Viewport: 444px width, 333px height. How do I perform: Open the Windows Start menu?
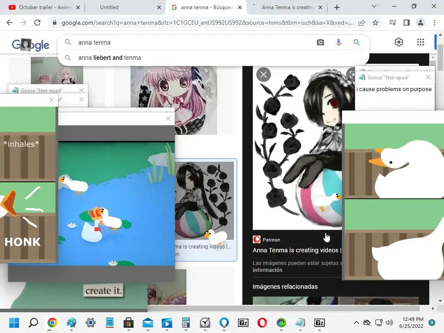[x=14, y=323]
